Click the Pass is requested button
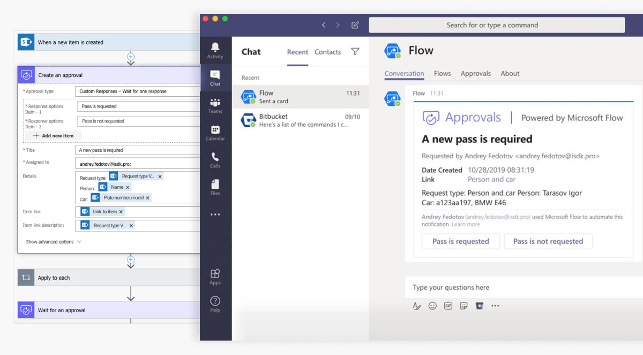 coord(460,241)
